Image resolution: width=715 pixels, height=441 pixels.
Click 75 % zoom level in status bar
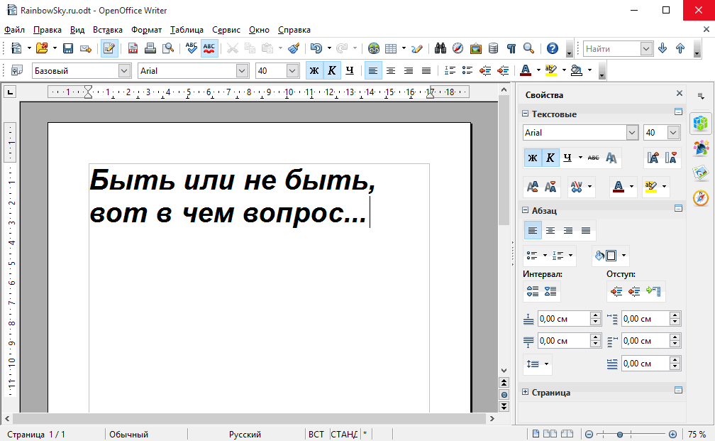pyautogui.click(x=697, y=434)
